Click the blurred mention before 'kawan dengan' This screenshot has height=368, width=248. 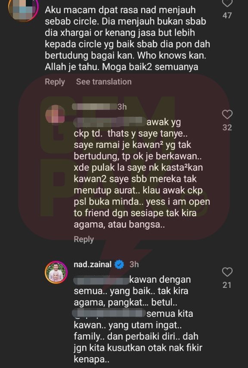tap(101, 280)
